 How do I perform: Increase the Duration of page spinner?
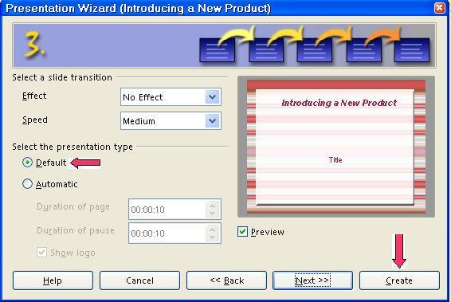(x=213, y=206)
